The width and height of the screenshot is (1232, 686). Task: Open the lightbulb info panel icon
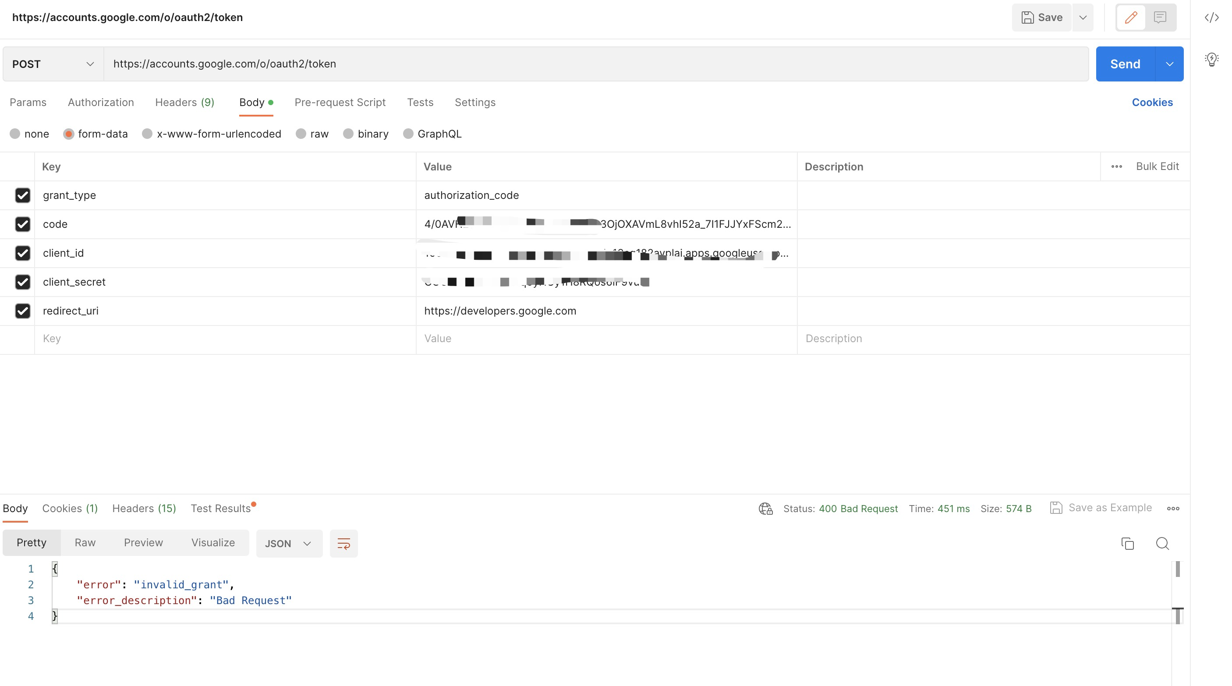point(1211,59)
